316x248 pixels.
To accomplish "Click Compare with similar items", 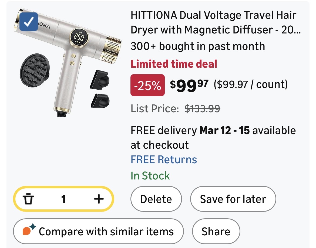I will (x=106, y=232).
